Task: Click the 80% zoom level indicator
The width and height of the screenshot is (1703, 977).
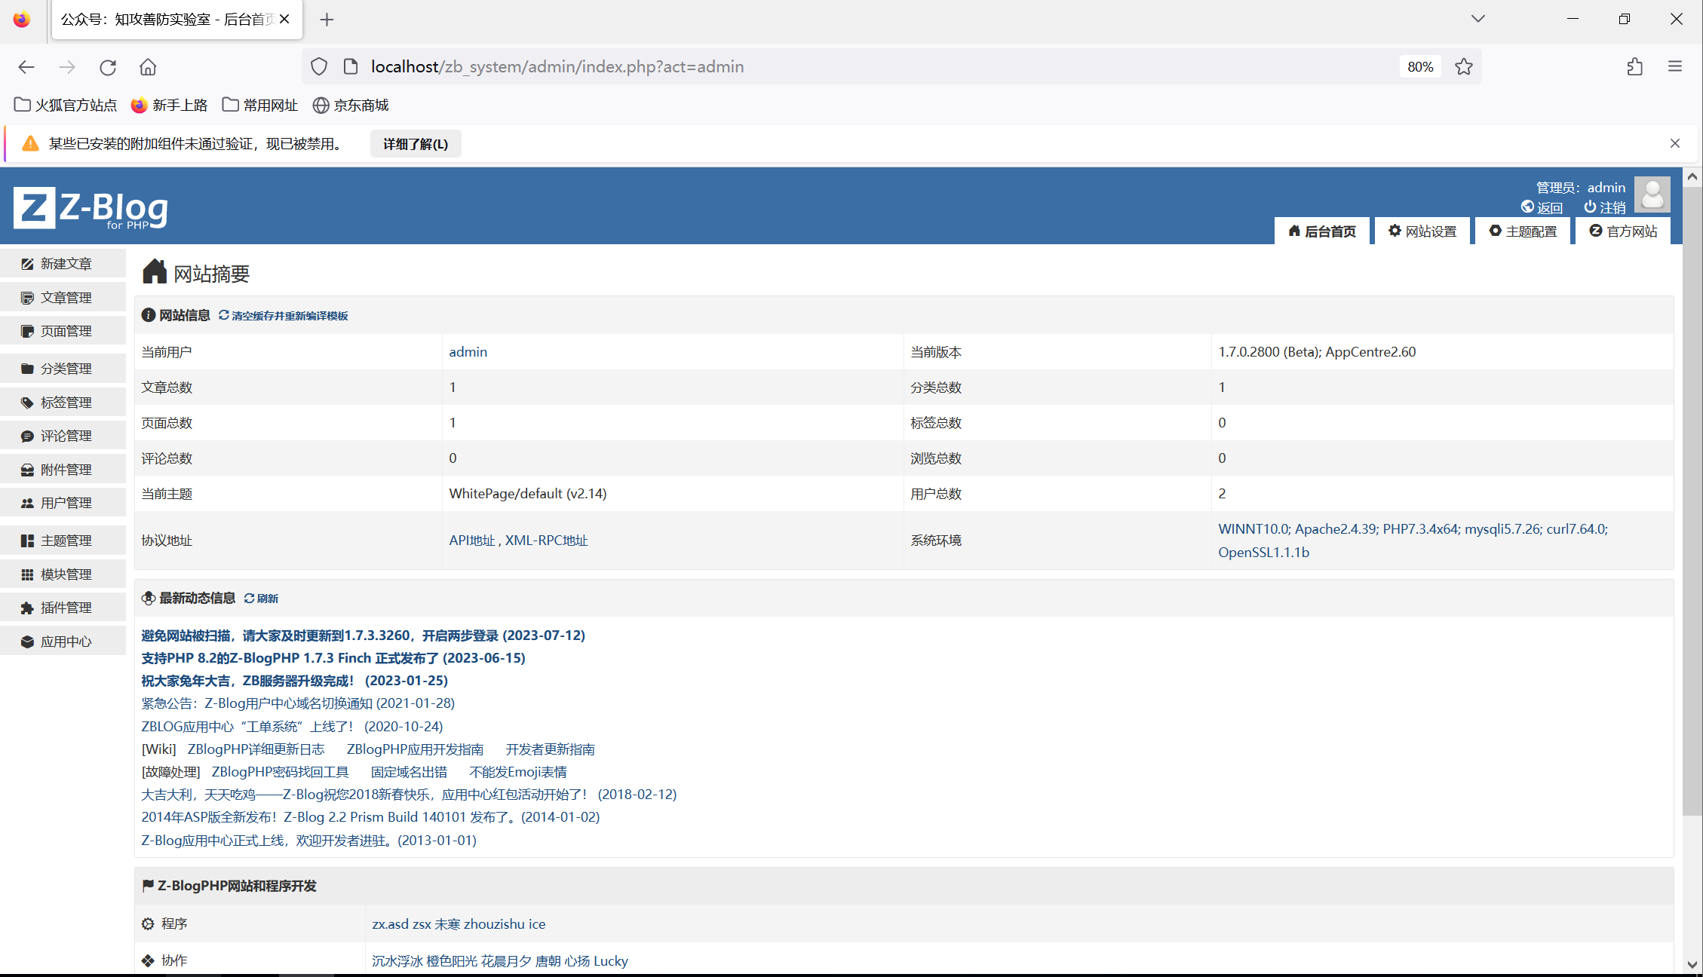Action: [1419, 66]
